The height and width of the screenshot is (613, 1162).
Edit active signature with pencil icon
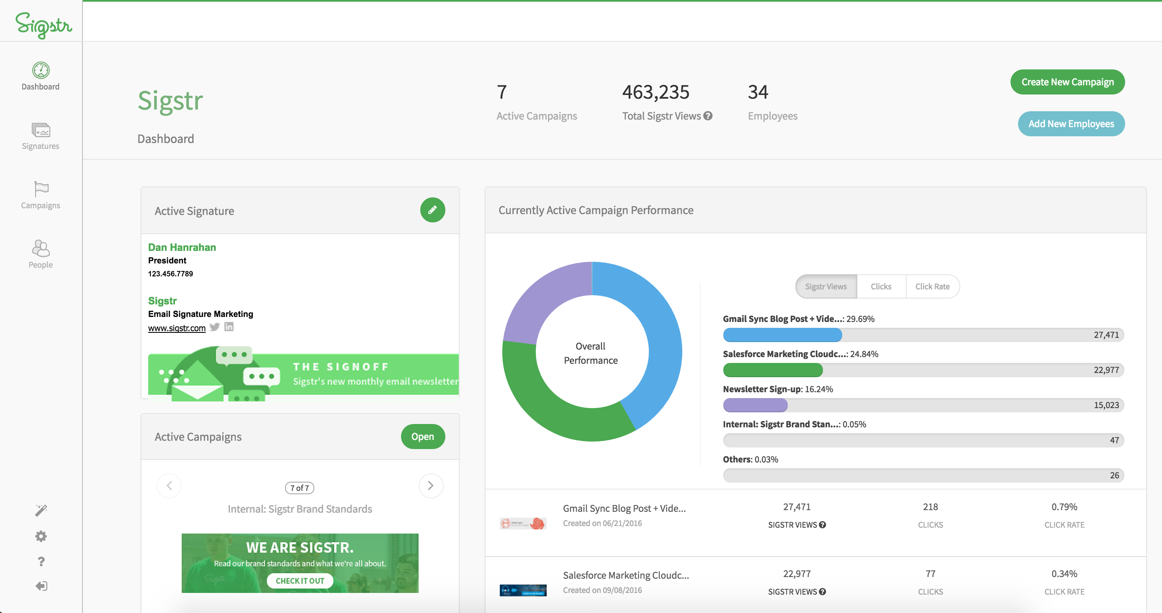tap(432, 210)
